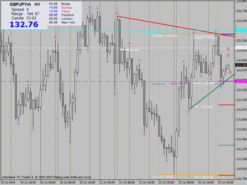
Task: Click the MonthlyPivot label
Action: (130, 50)
